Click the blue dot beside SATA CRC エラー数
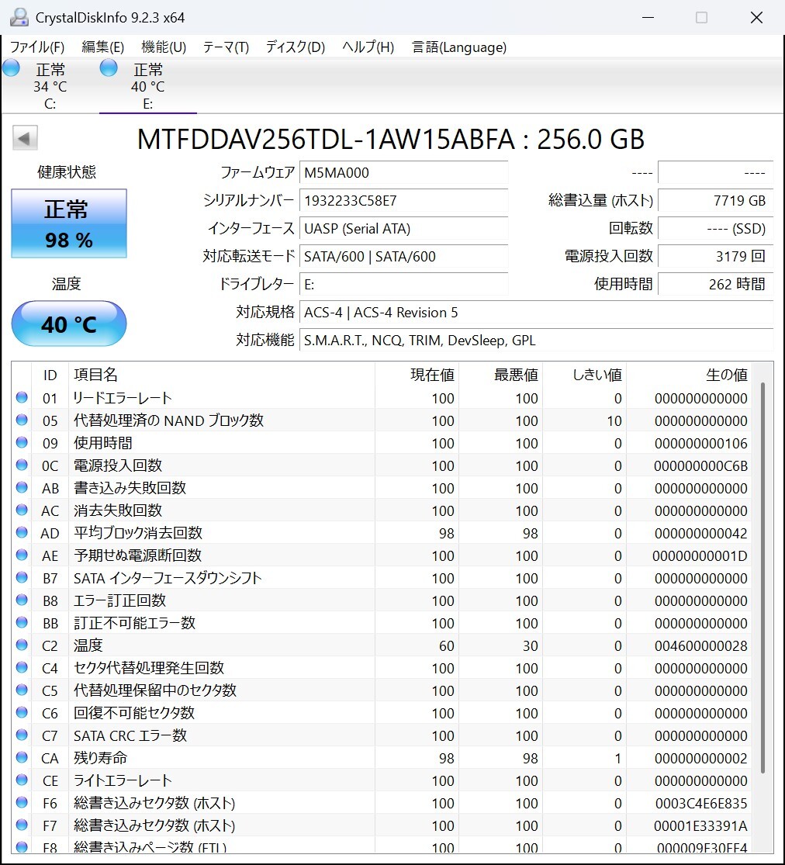This screenshot has width=785, height=865. pyautogui.click(x=21, y=735)
